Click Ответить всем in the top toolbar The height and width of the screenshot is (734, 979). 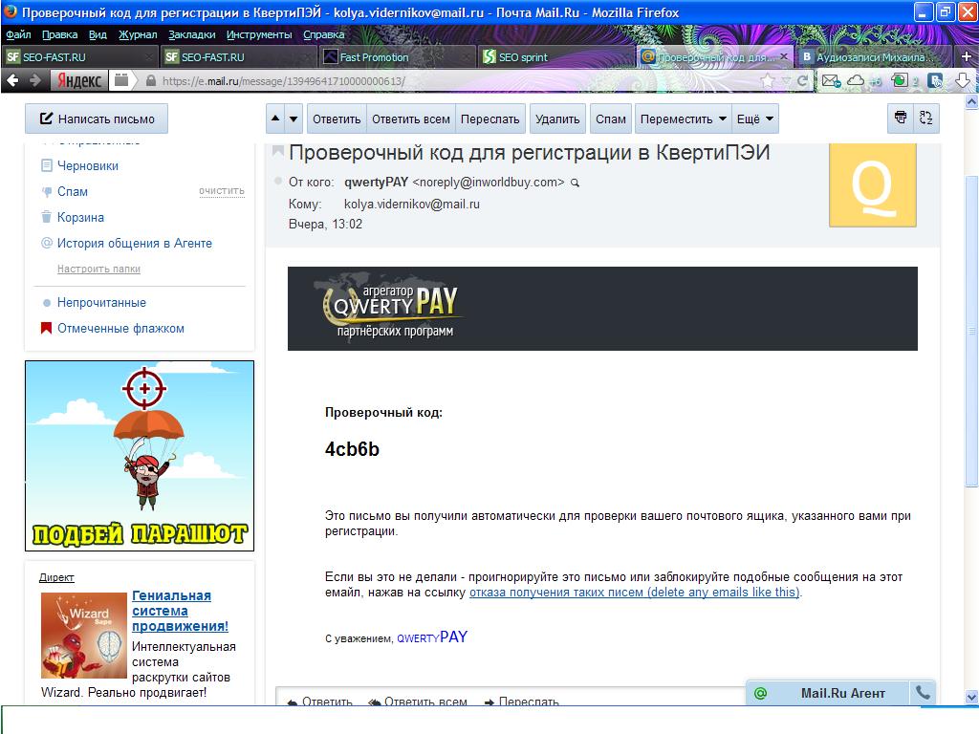411,119
